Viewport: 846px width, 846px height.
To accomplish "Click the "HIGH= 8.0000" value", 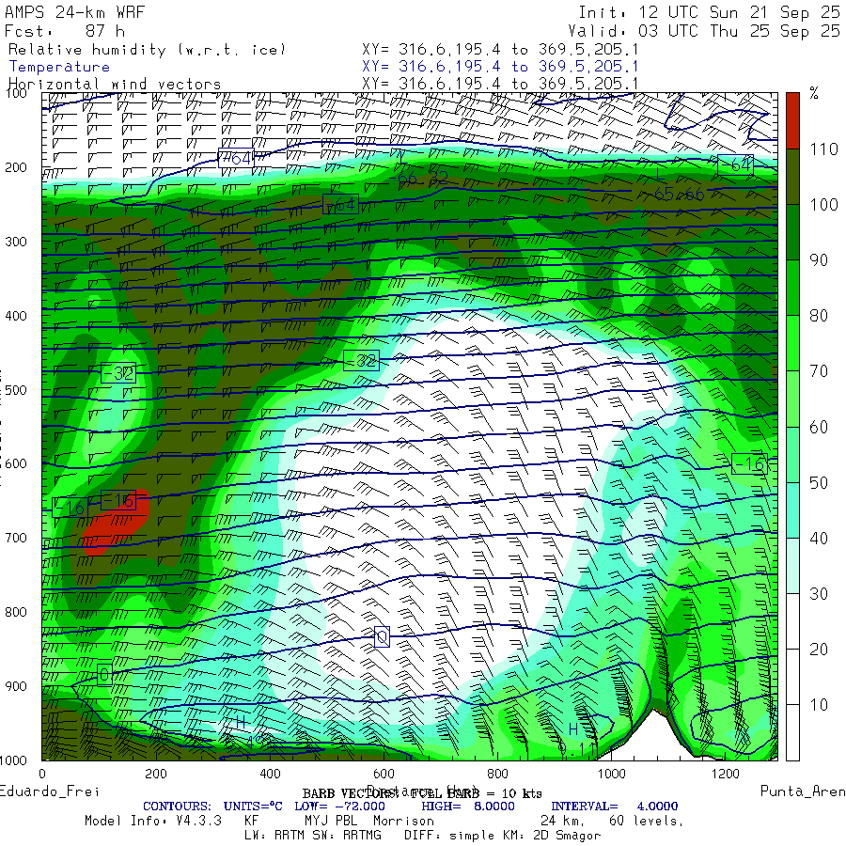I will coord(468,807).
